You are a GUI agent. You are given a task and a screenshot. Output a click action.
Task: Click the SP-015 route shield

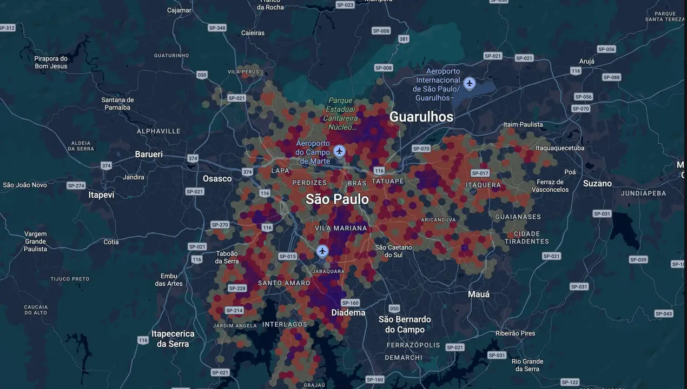288,256
